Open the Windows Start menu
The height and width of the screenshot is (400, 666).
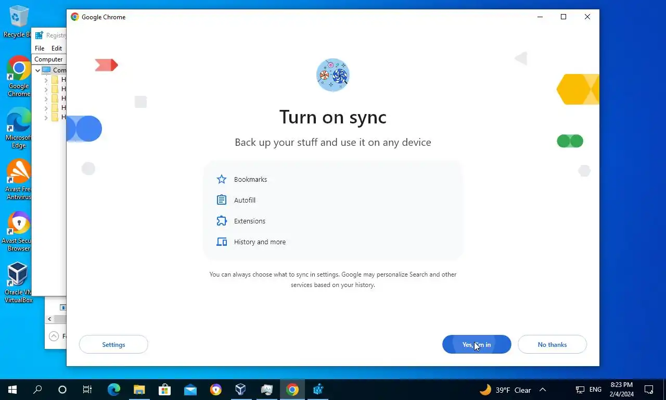point(12,390)
